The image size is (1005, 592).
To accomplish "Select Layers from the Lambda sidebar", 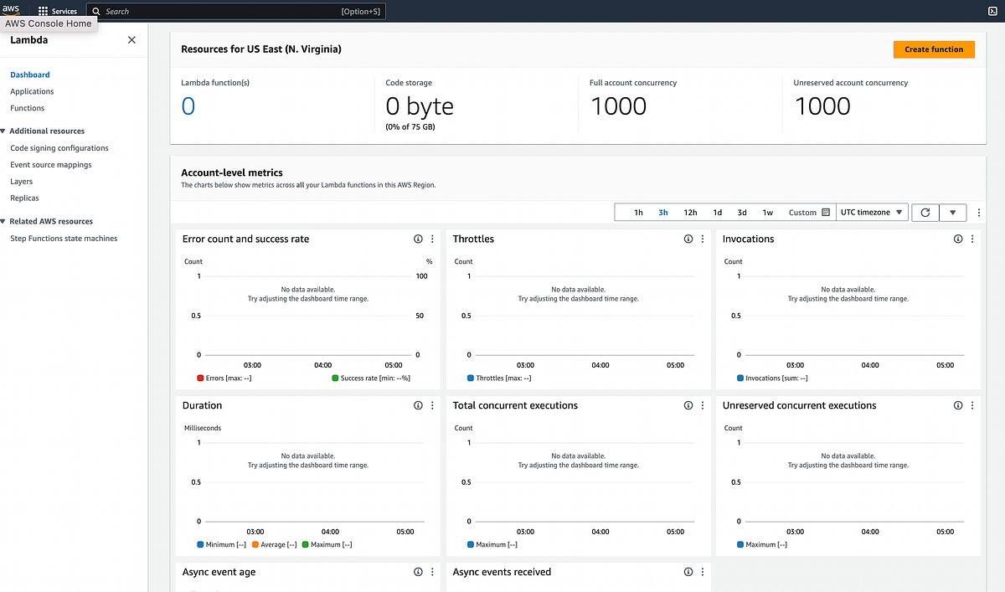I will [19, 181].
